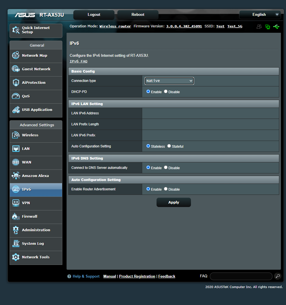
Task: Click the Firewall flame icon
Action: click(16, 216)
